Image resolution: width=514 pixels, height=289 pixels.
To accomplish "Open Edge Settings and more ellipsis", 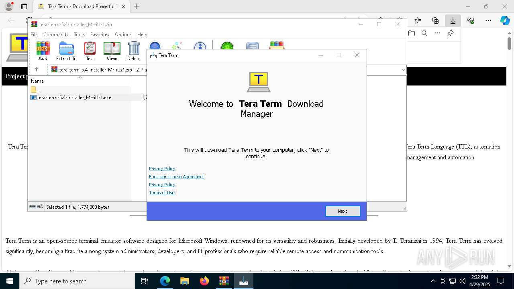I will pos(488,20).
